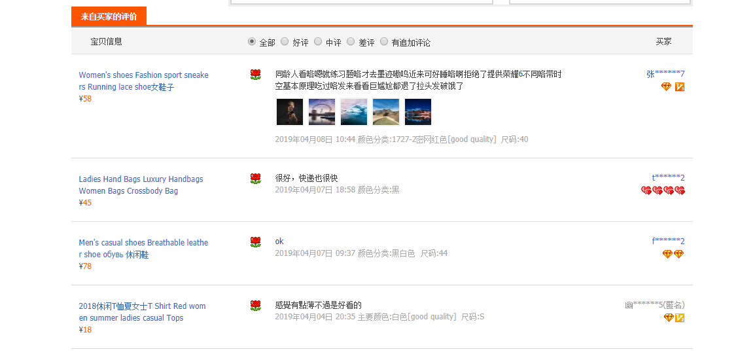This screenshot has width=755, height=358.
Task: Click diamond icon under 幽******5(匿名)
Action: coord(669,317)
